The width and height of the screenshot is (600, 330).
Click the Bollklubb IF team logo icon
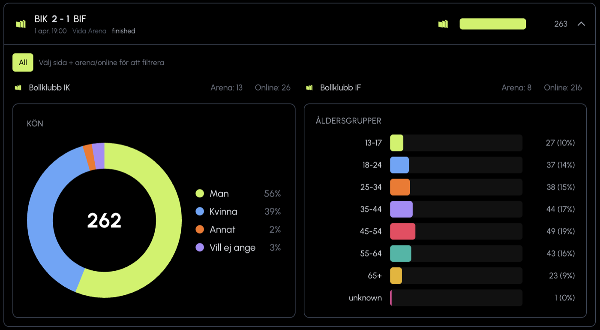pos(309,88)
